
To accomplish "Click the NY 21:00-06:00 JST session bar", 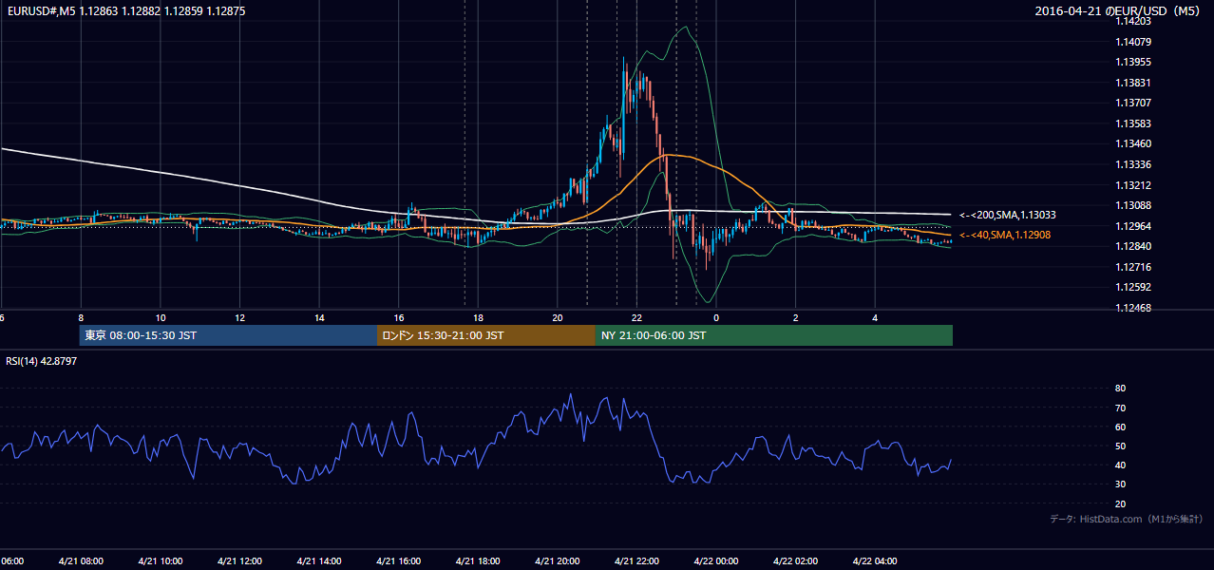I will tap(774, 335).
